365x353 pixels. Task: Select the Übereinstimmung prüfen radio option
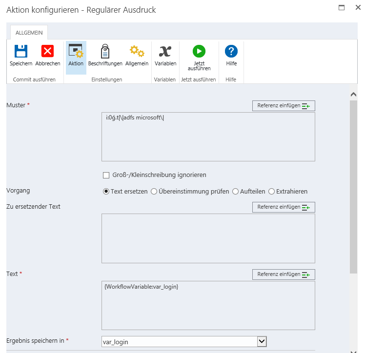tap(154, 192)
